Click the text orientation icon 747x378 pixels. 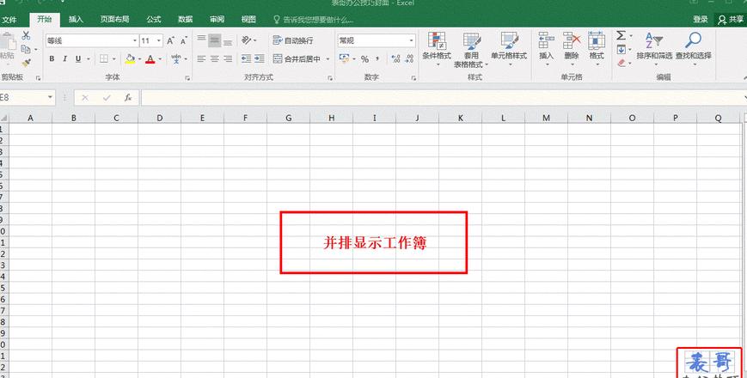(x=247, y=40)
